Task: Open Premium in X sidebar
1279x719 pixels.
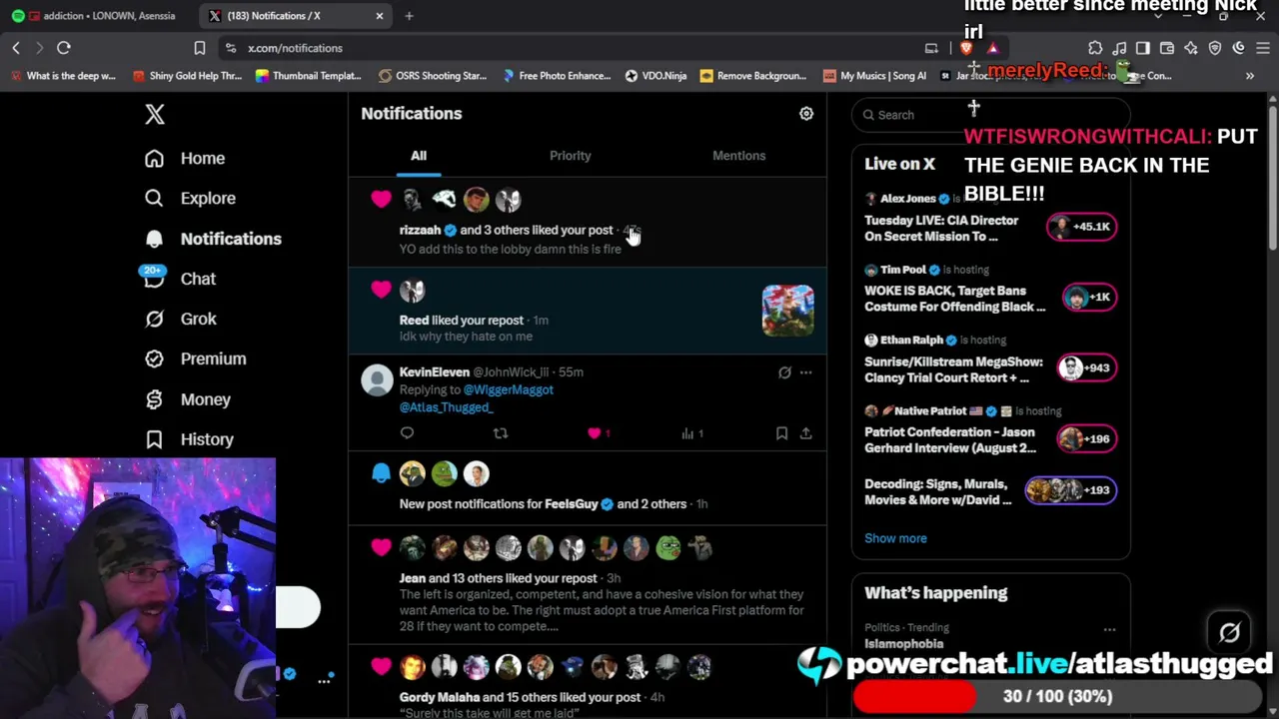Action: tap(195, 359)
